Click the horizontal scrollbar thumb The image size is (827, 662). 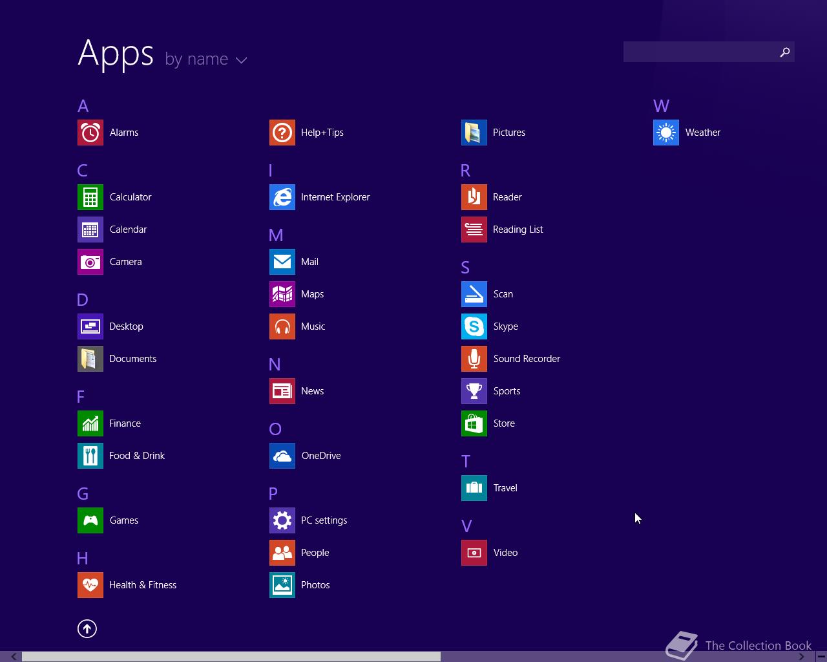click(231, 657)
